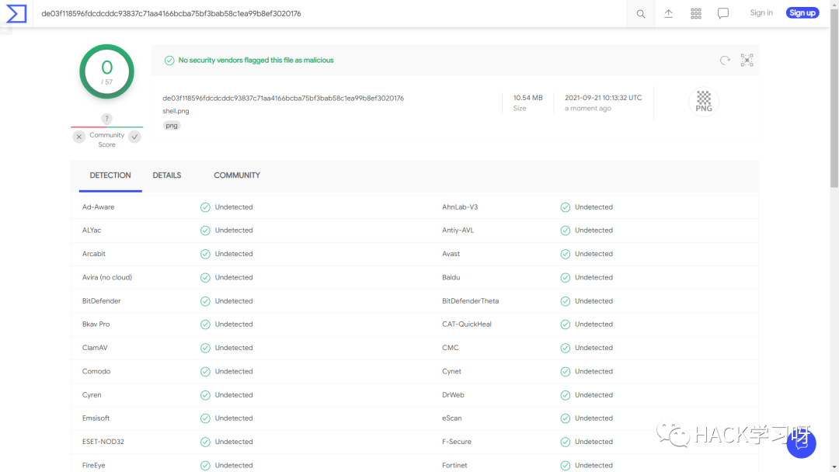Click the DrWeb vendor name
This screenshot has width=839, height=472.
pos(453,395)
